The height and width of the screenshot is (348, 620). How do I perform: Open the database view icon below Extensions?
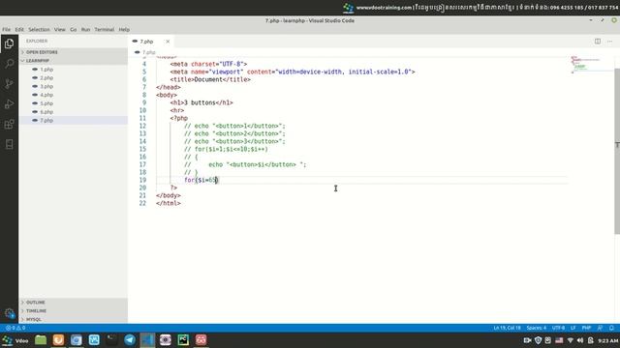(9, 144)
